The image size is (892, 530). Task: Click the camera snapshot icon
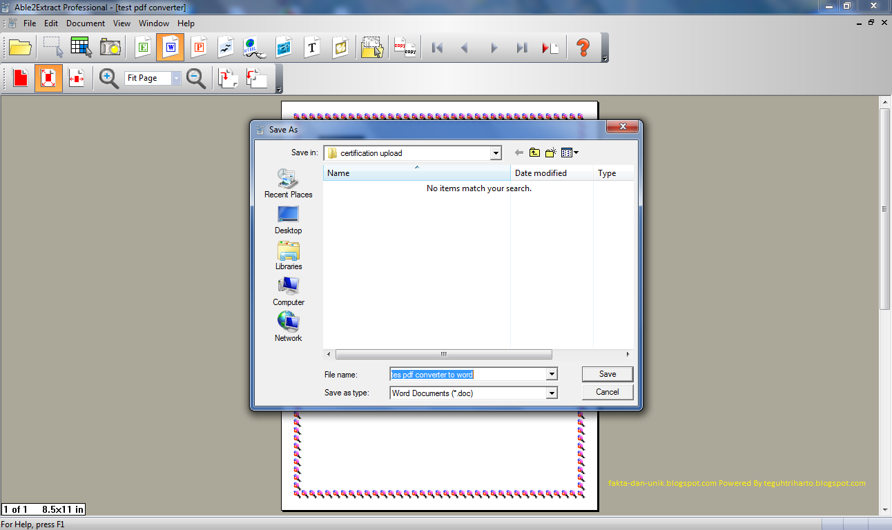(110, 48)
